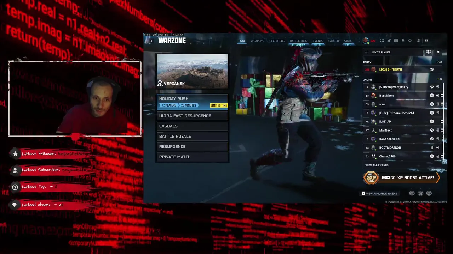Open the player profile avatar in top bar
This screenshot has width=453, height=254.
366,41
